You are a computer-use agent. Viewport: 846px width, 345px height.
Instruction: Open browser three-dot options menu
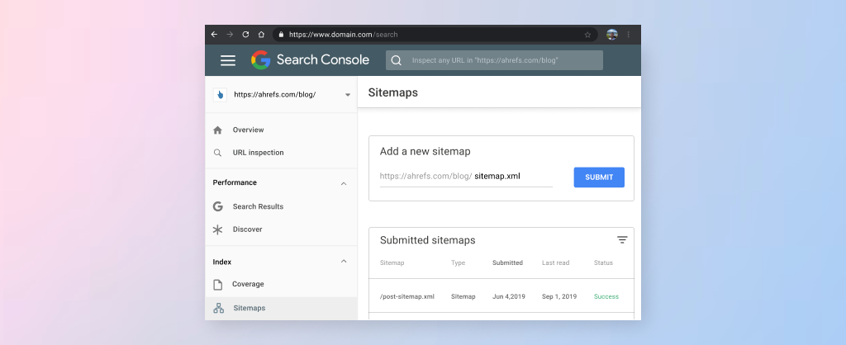pyautogui.click(x=629, y=35)
